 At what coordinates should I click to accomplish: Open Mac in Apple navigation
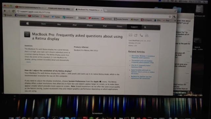(x=59, y=24)
